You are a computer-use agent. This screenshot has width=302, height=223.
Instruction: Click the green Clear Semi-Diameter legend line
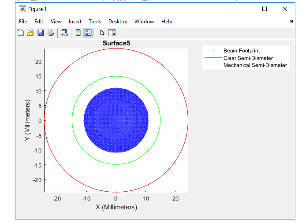tap(213, 58)
